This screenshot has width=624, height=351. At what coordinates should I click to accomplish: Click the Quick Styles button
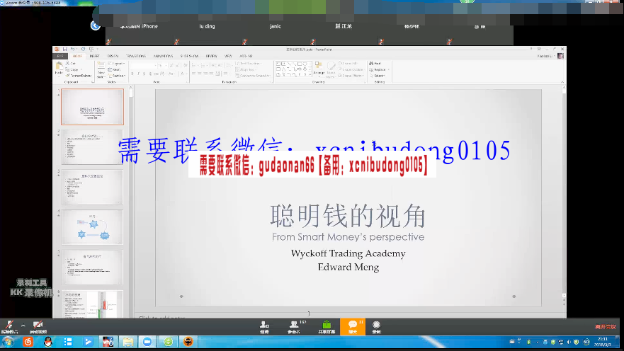(331, 69)
